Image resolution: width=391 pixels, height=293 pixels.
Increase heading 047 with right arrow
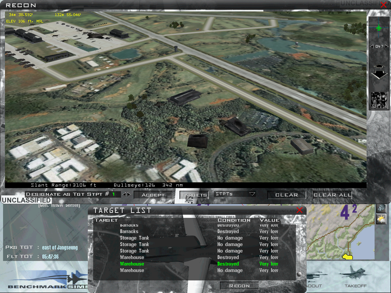point(387,46)
